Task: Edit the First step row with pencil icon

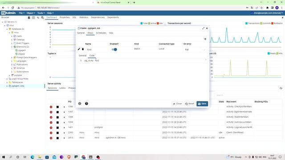Action: click(x=79, y=49)
